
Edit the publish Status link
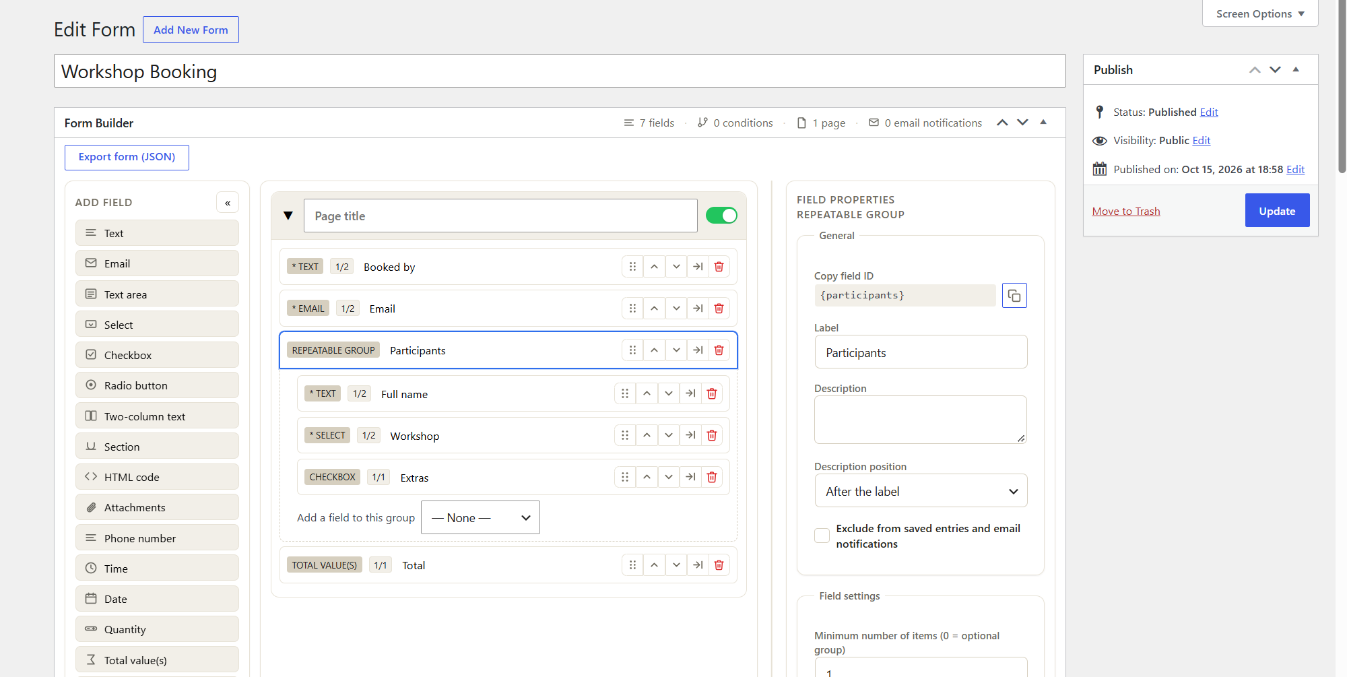1209,112
